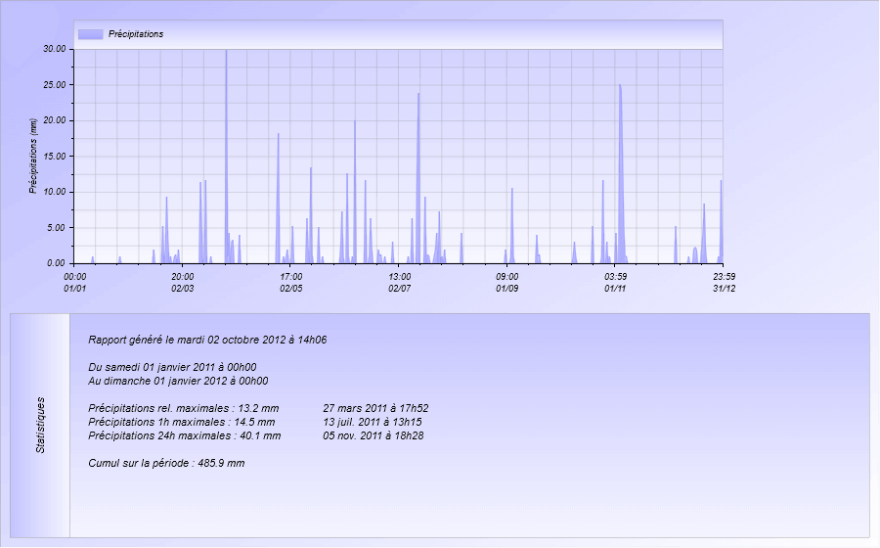
Task: Click the 23:59 31/12 time axis label
Action: [x=723, y=283]
